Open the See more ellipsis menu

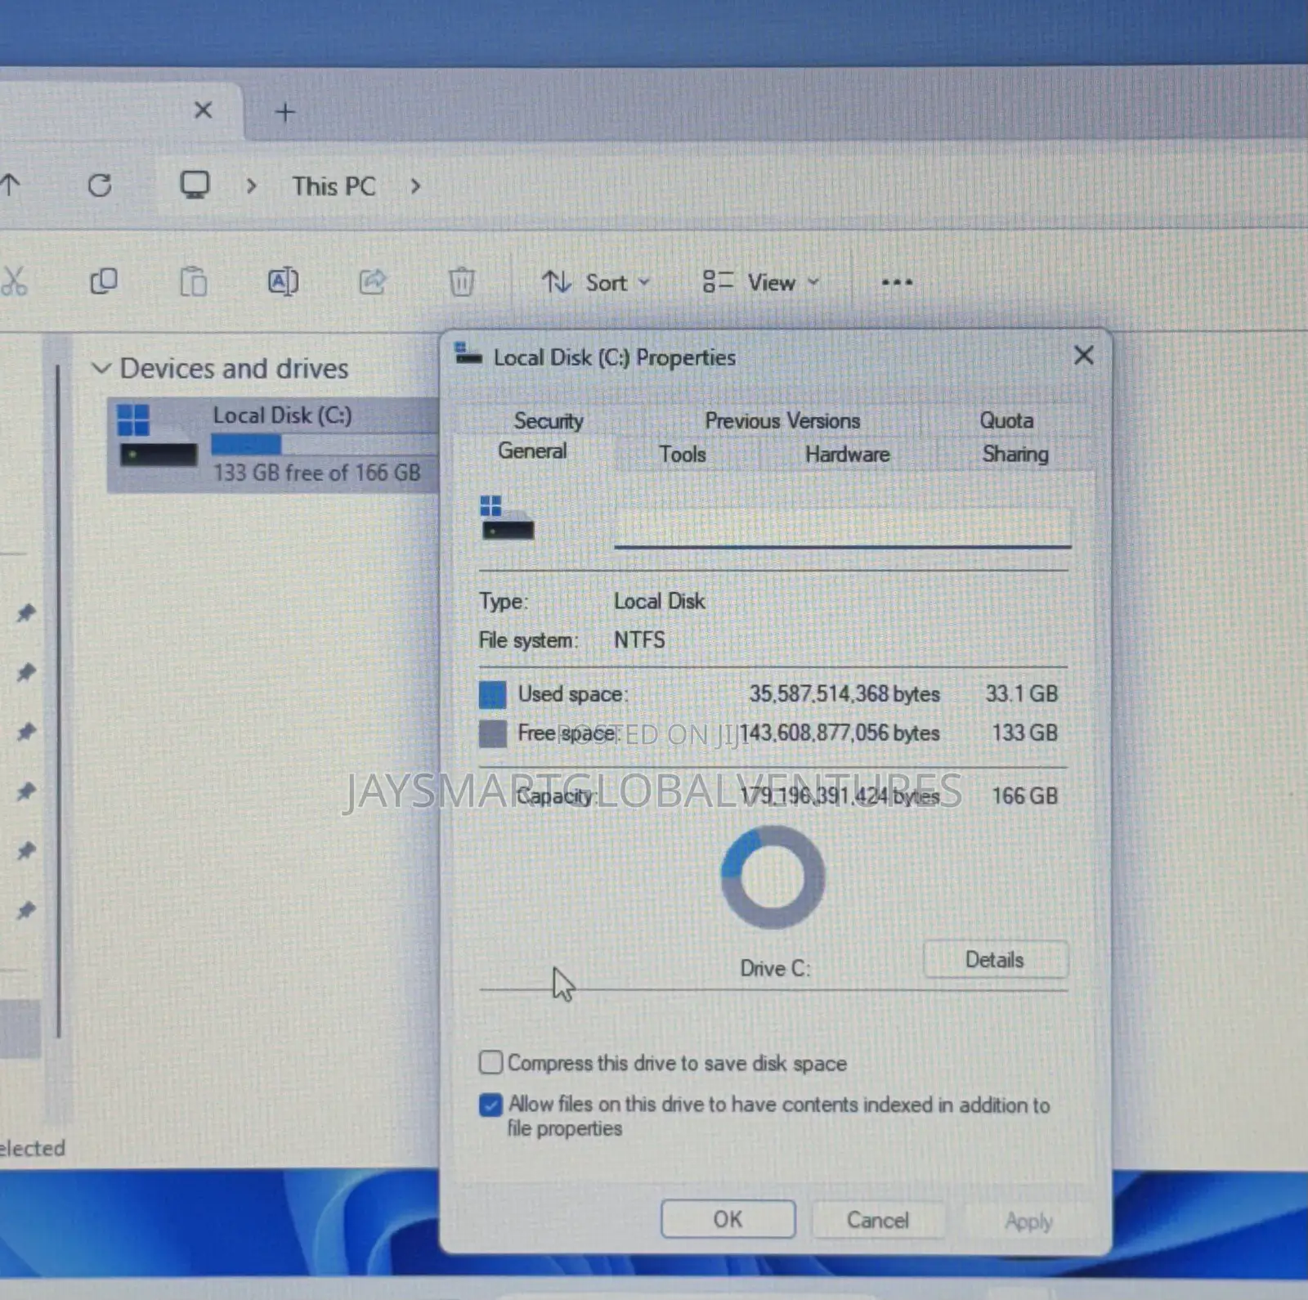coord(897,283)
